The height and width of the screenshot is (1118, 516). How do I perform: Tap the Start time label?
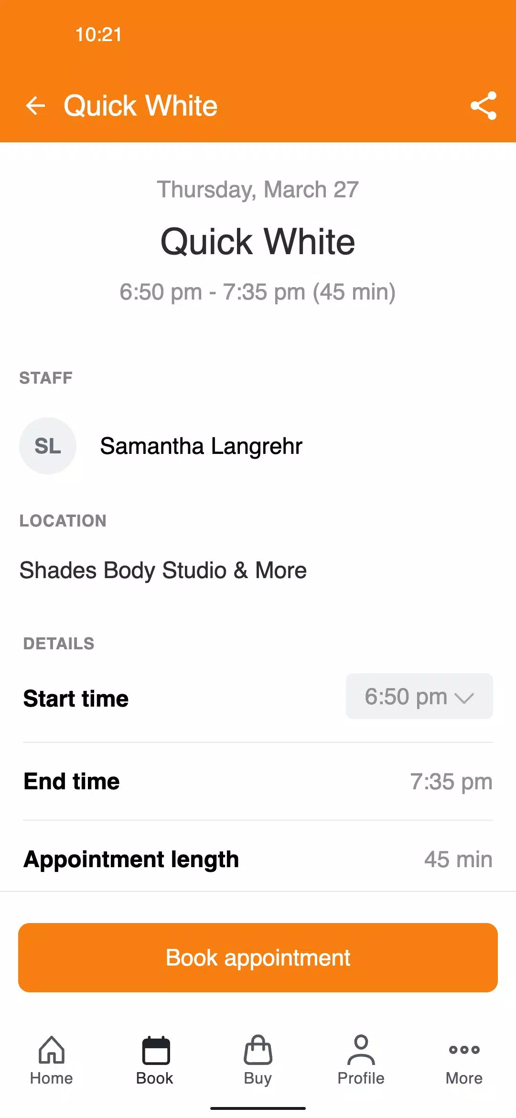pyautogui.click(x=76, y=699)
